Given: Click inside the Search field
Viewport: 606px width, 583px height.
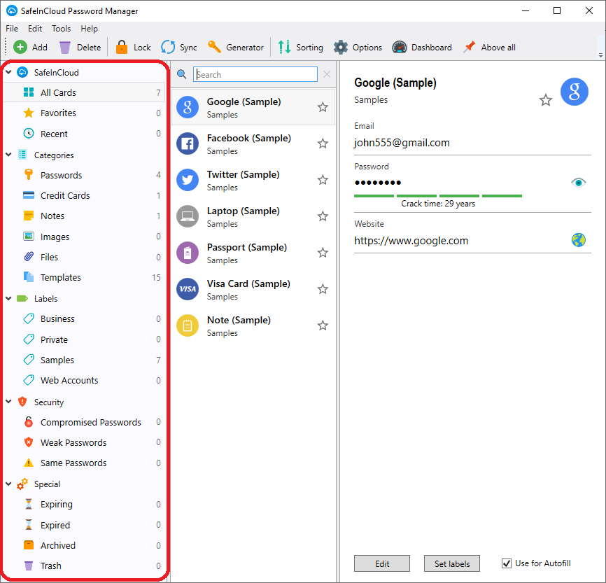Looking at the screenshot, I should (255, 74).
